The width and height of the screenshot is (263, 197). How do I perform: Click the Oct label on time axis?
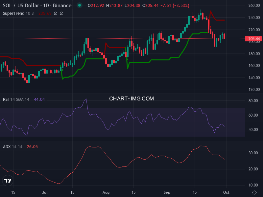tap(226, 192)
